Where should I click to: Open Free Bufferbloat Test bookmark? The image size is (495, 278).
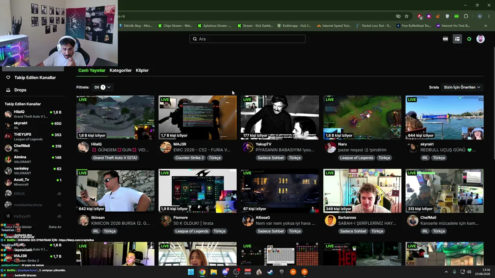point(413,26)
